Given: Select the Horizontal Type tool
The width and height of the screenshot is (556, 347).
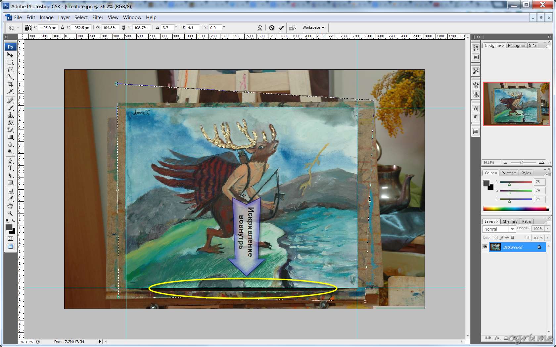Looking at the screenshot, I should pyautogui.click(x=10, y=168).
